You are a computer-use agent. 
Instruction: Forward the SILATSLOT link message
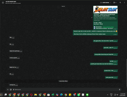92,18
